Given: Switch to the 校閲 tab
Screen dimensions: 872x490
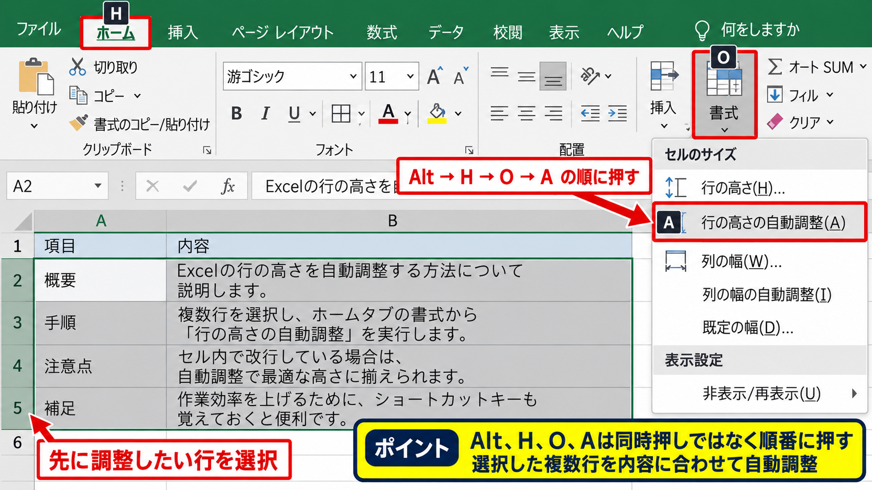Looking at the screenshot, I should (x=507, y=32).
